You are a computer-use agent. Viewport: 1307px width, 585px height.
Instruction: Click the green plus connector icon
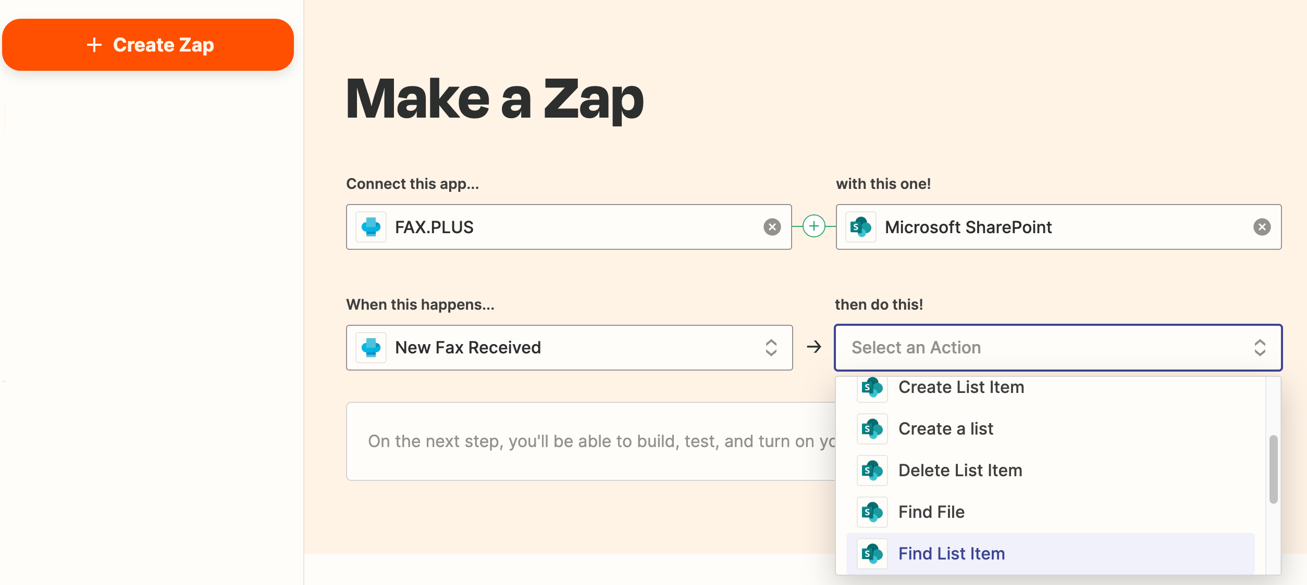coord(813,226)
